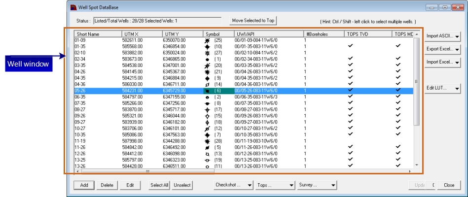
Task: Click the Edit button
Action: (x=130, y=185)
